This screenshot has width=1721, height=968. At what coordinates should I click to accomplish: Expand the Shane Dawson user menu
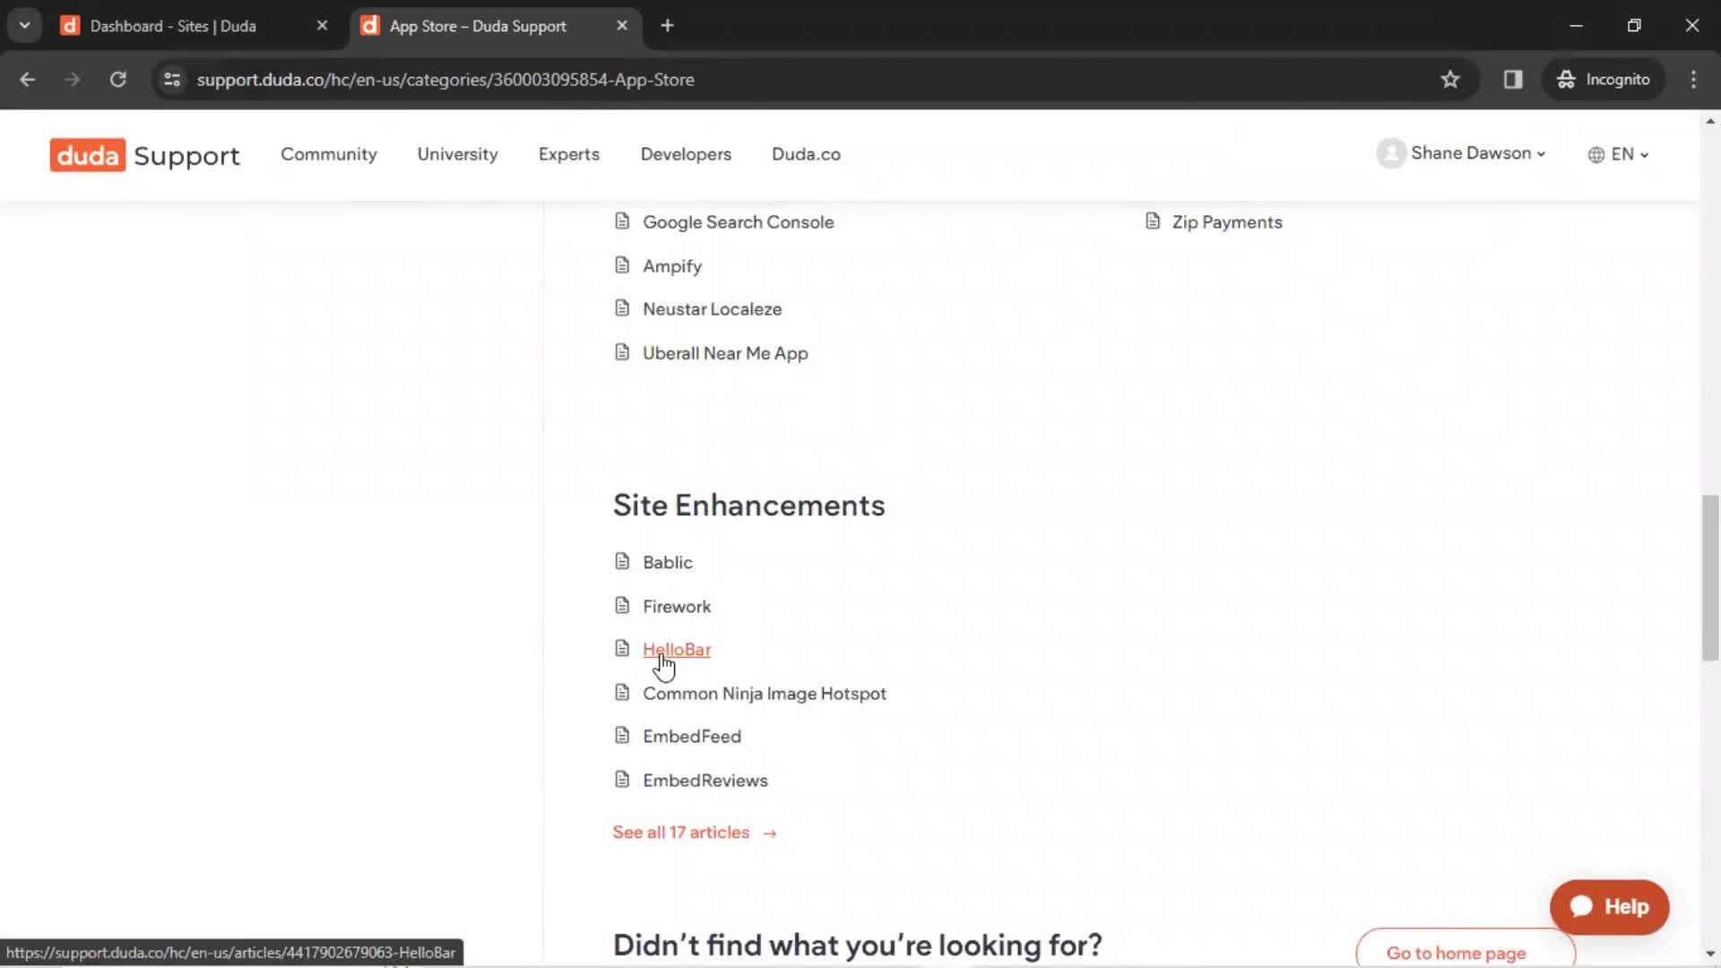tap(1477, 153)
